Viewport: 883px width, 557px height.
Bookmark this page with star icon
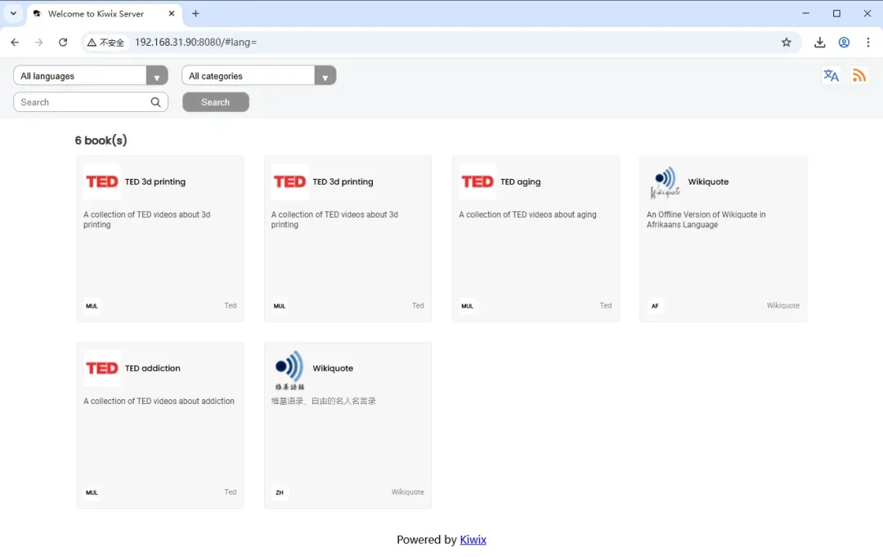point(786,43)
